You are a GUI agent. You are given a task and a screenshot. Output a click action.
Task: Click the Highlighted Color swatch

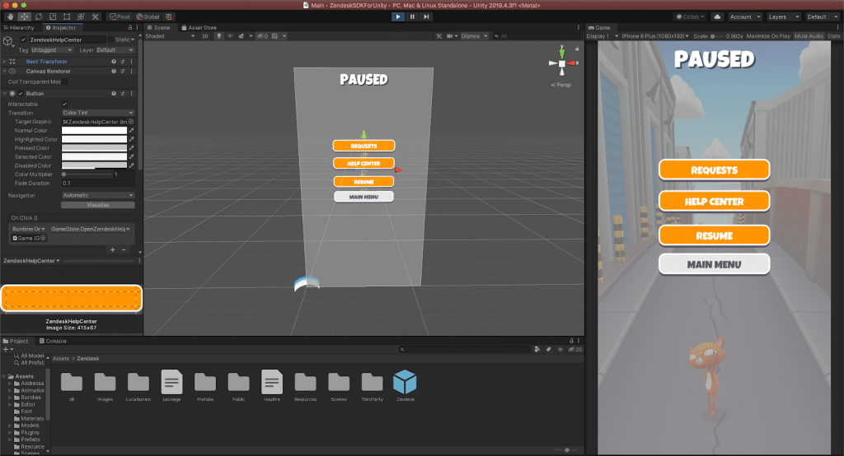pos(94,139)
